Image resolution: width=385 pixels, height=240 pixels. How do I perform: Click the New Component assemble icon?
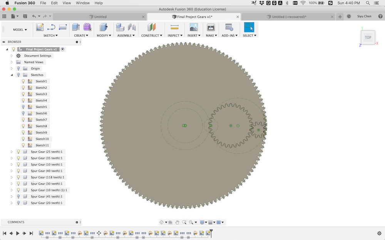(120, 27)
